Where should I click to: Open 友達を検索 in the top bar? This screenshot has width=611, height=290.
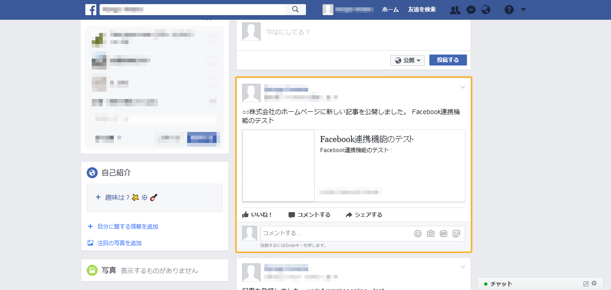[422, 10]
